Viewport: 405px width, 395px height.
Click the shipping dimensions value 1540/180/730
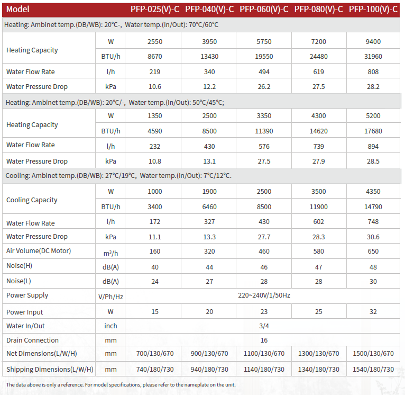(x=373, y=369)
